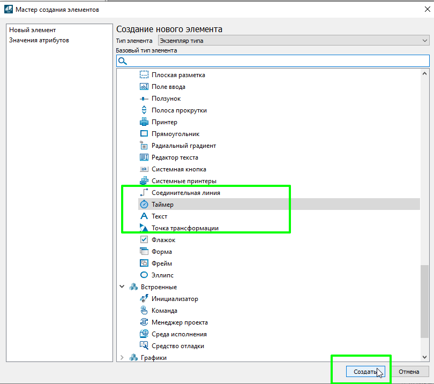Select the Checkbox (Флажок) element
This screenshot has height=384, width=434.
click(x=163, y=240)
